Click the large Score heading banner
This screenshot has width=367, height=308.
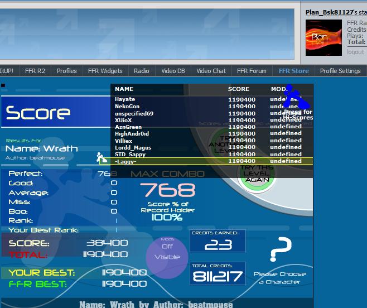click(56, 112)
